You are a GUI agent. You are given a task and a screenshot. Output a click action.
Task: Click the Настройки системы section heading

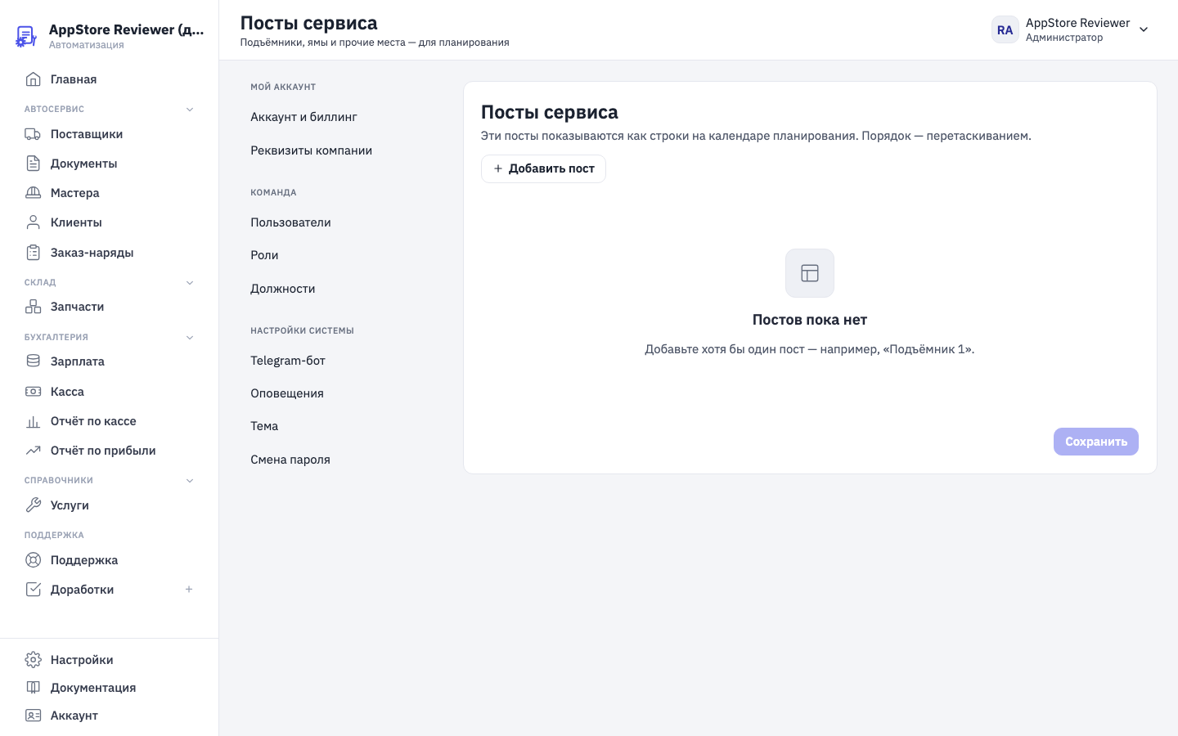tap(302, 330)
